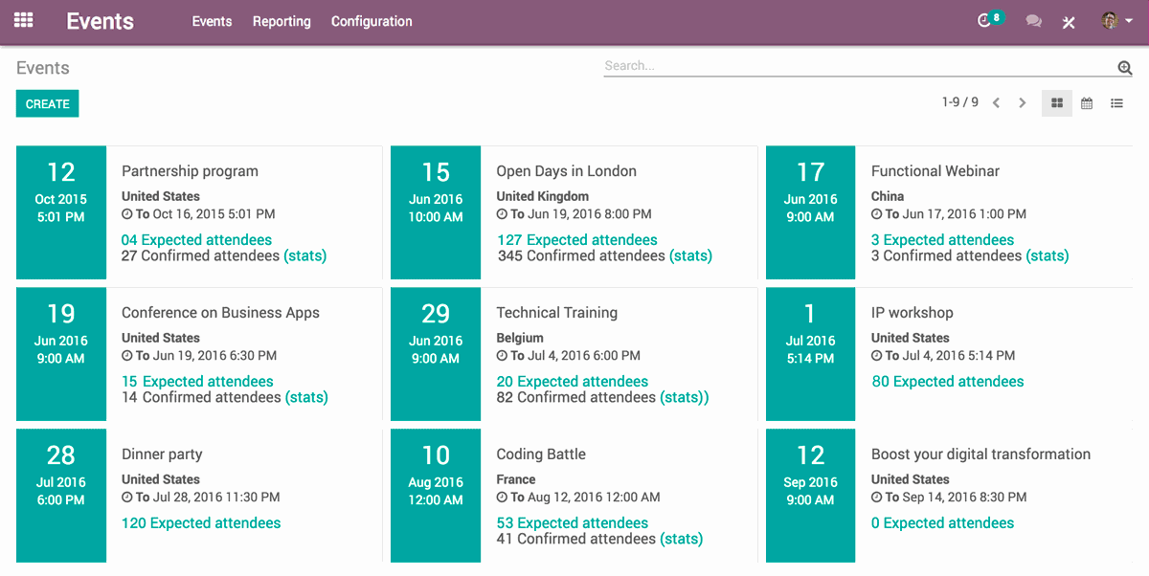Switch to the calendar view icon
Image resolution: width=1149 pixels, height=576 pixels.
[1087, 101]
